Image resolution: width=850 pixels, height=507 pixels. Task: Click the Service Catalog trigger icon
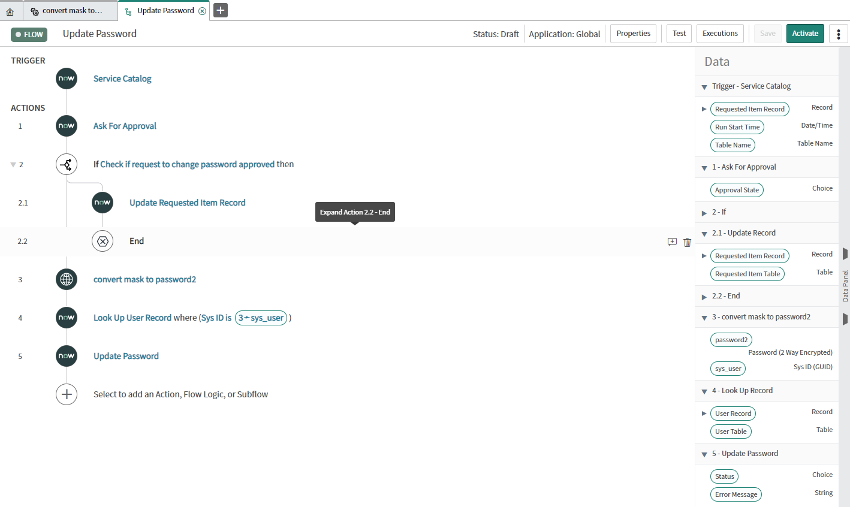click(66, 79)
